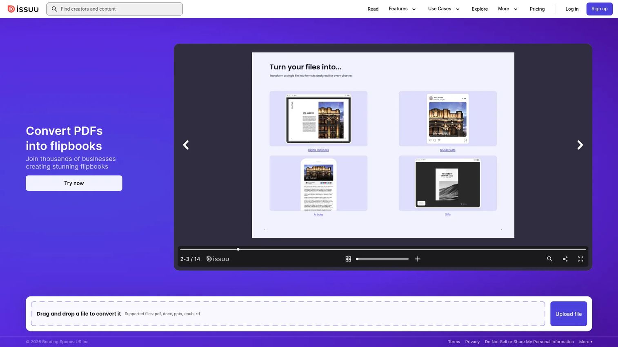
Task: Open Do Not Sell or Share link
Action: [529, 342]
